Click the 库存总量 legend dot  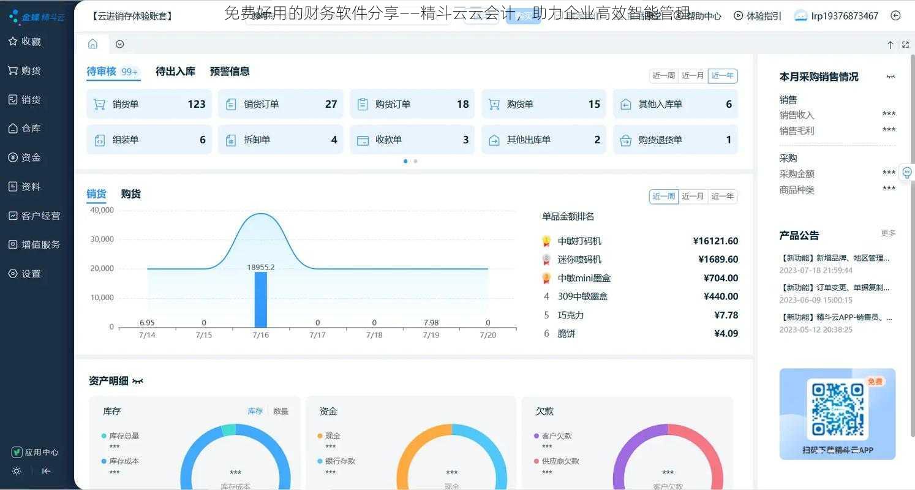[x=104, y=436]
